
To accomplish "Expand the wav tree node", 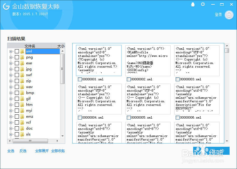I will tap(11, 87).
